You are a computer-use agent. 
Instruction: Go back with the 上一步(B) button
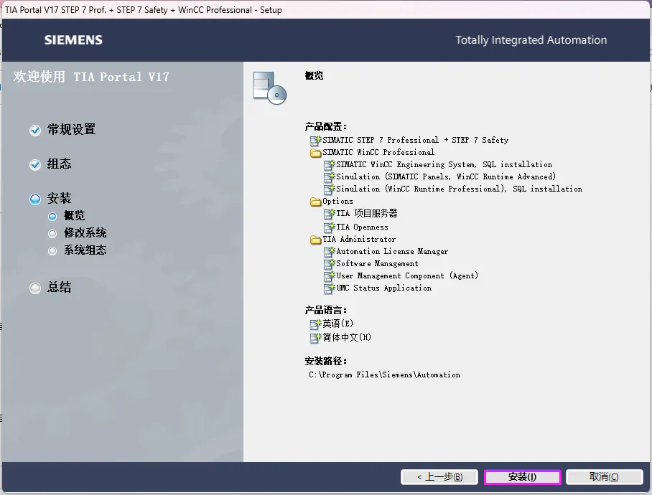(x=439, y=477)
